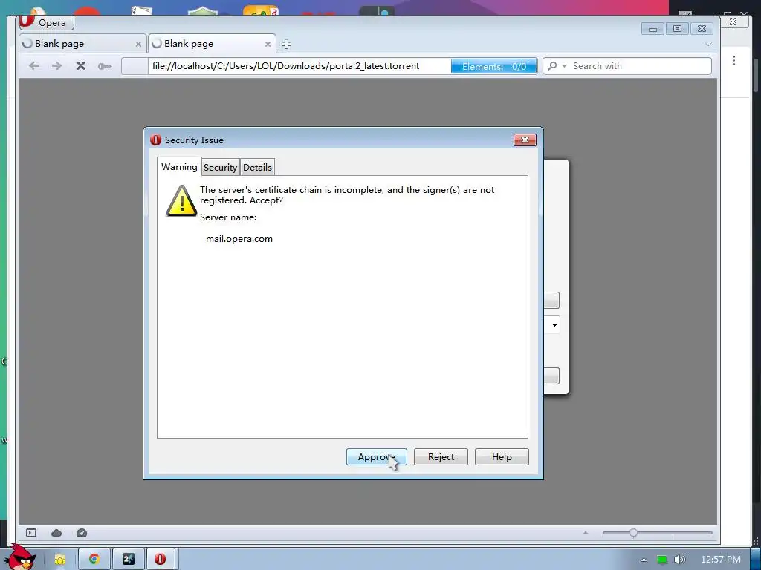761x570 pixels.
Task: Click the Approve button
Action: coord(376,456)
